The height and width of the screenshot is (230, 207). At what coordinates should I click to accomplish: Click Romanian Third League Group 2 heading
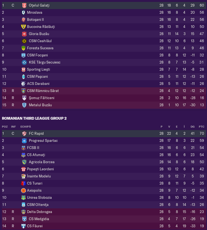(x=34, y=118)
